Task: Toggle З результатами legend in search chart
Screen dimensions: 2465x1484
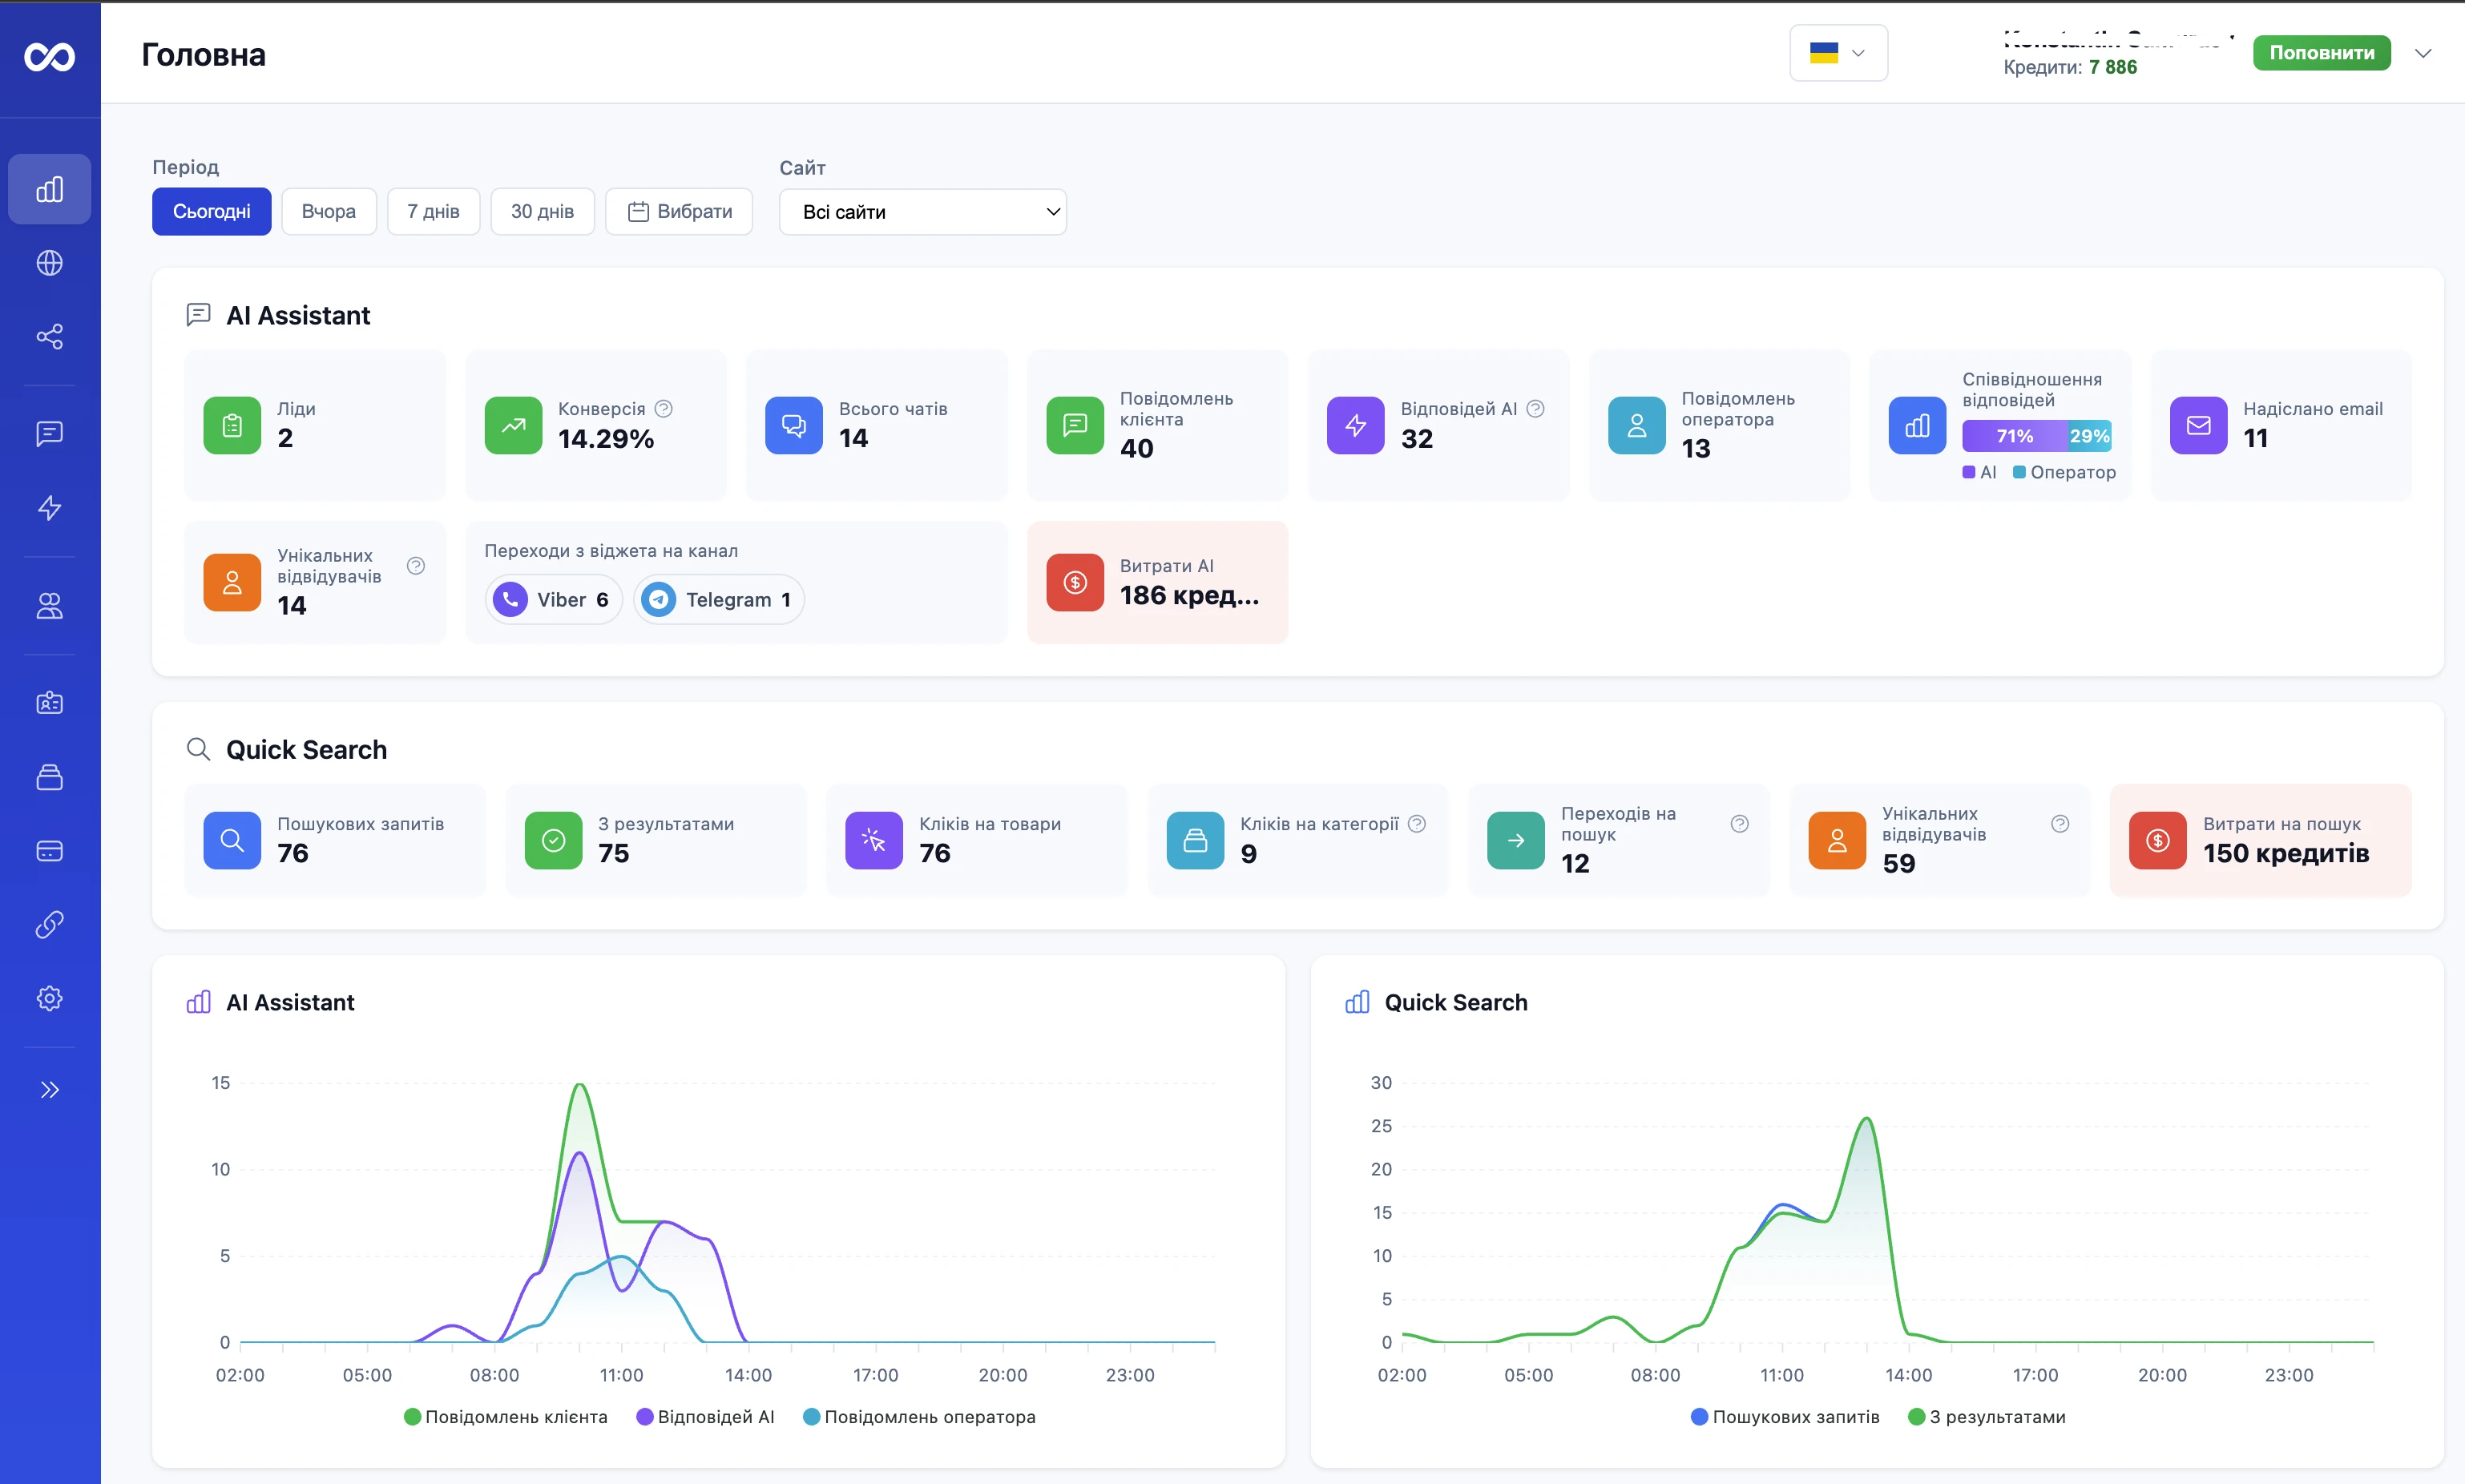Action: tap(1986, 1416)
